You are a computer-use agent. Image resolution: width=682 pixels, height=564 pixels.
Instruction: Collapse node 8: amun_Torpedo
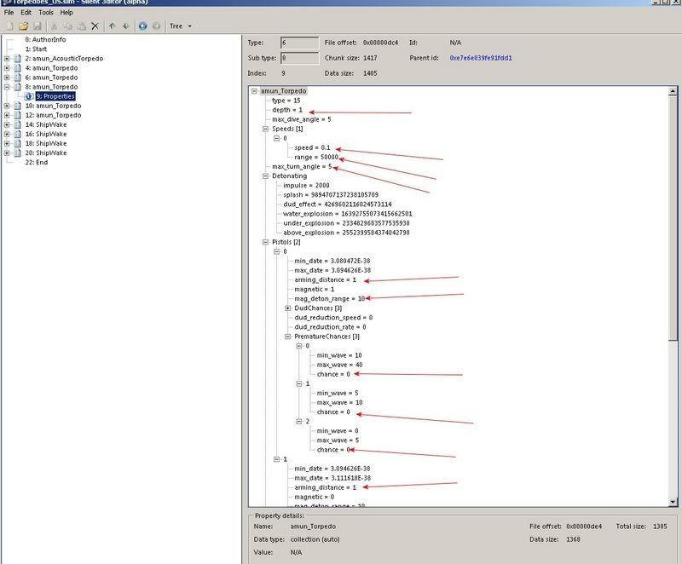(7, 87)
